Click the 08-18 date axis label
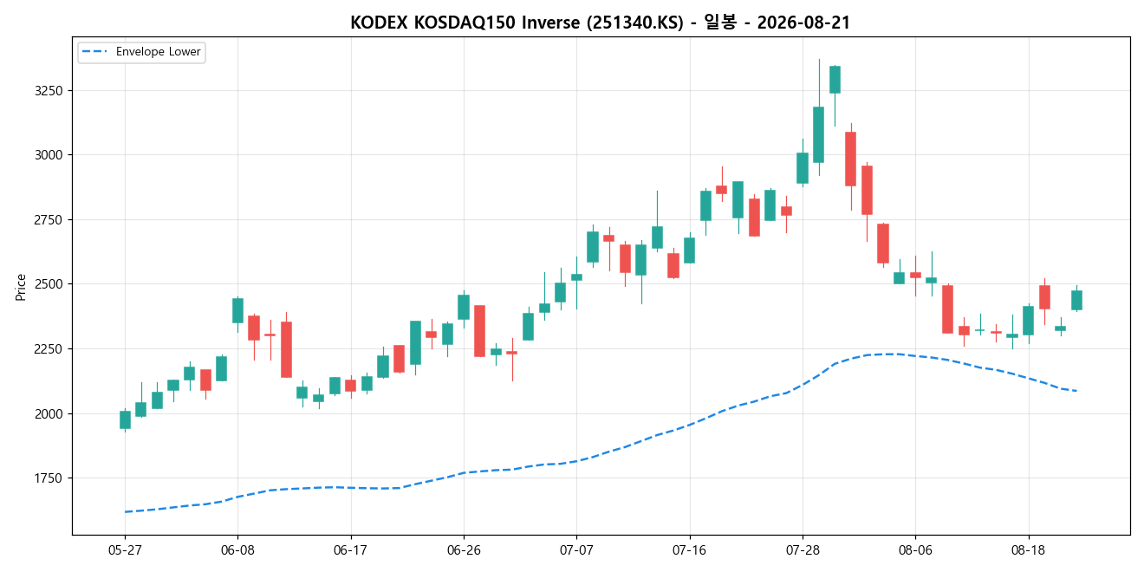 1028,550
